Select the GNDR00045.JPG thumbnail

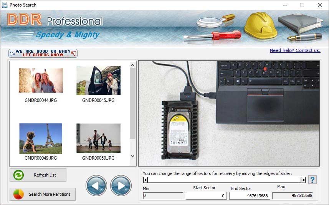[x=98, y=80]
